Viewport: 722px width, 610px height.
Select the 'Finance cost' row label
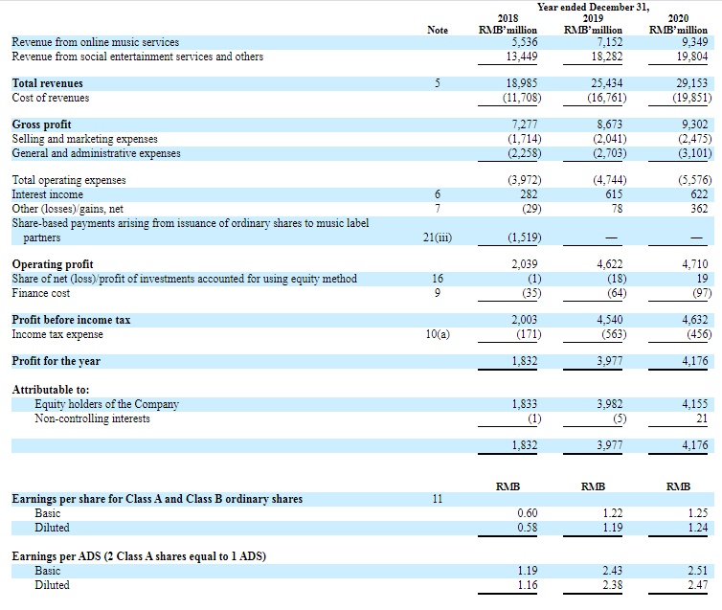tap(41, 293)
